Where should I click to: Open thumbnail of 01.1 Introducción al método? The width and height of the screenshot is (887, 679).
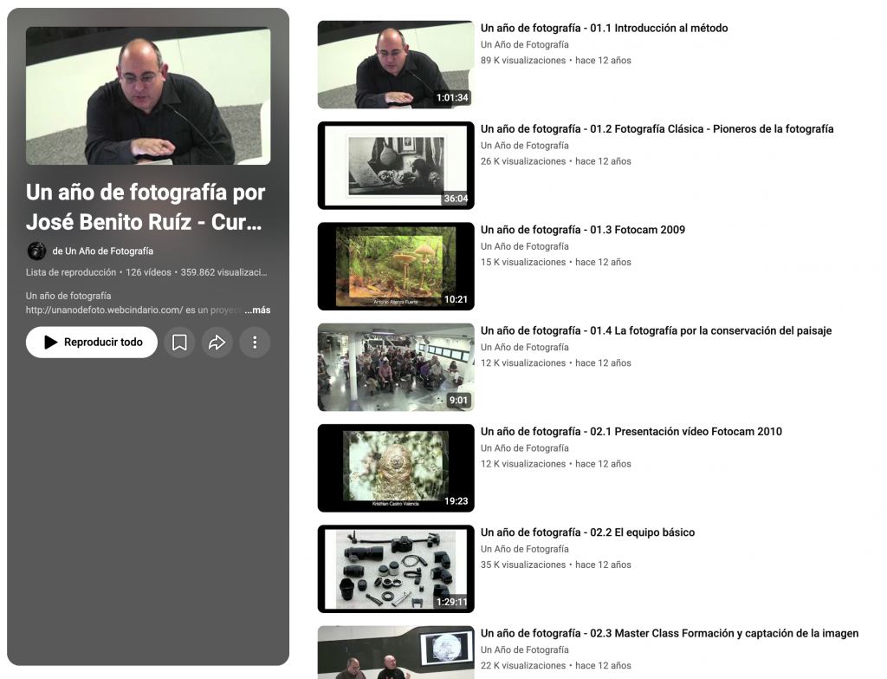pyautogui.click(x=396, y=64)
